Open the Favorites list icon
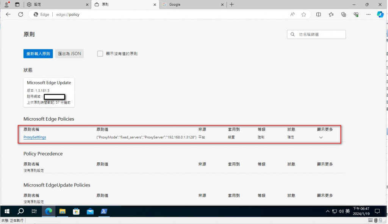Viewport: 388px width, 224px height. [331, 14]
